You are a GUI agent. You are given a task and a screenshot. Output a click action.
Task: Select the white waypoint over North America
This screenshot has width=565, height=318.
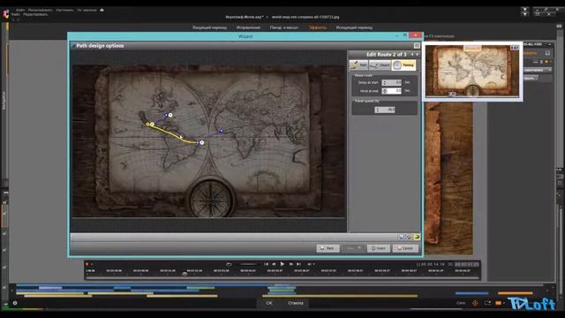170,115
